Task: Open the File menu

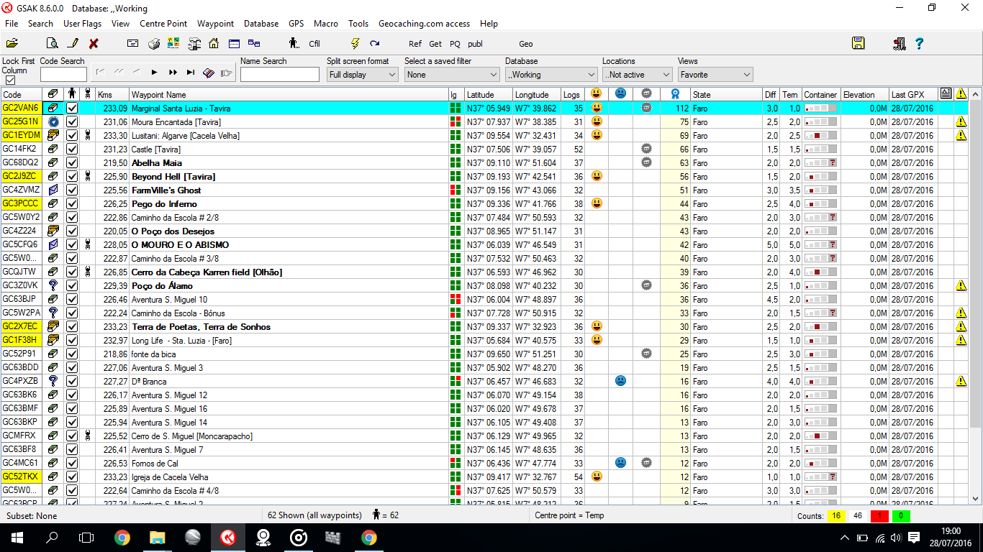Action: click(12, 24)
